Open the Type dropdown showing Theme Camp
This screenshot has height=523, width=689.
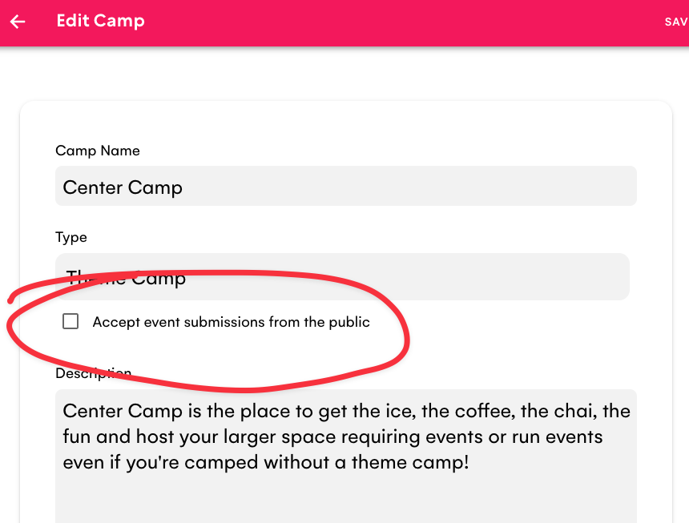click(x=342, y=277)
